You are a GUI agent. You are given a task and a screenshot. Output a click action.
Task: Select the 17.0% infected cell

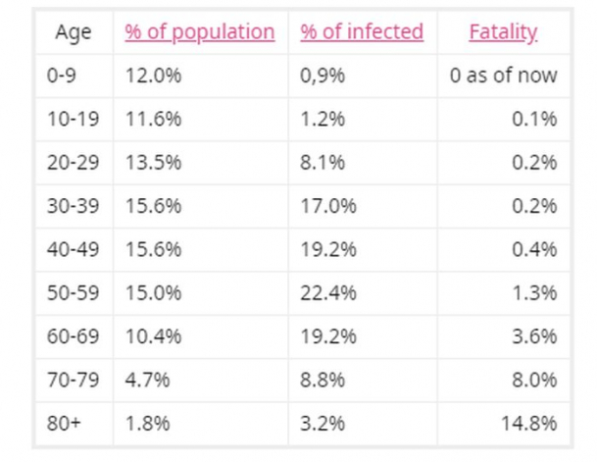point(327,206)
